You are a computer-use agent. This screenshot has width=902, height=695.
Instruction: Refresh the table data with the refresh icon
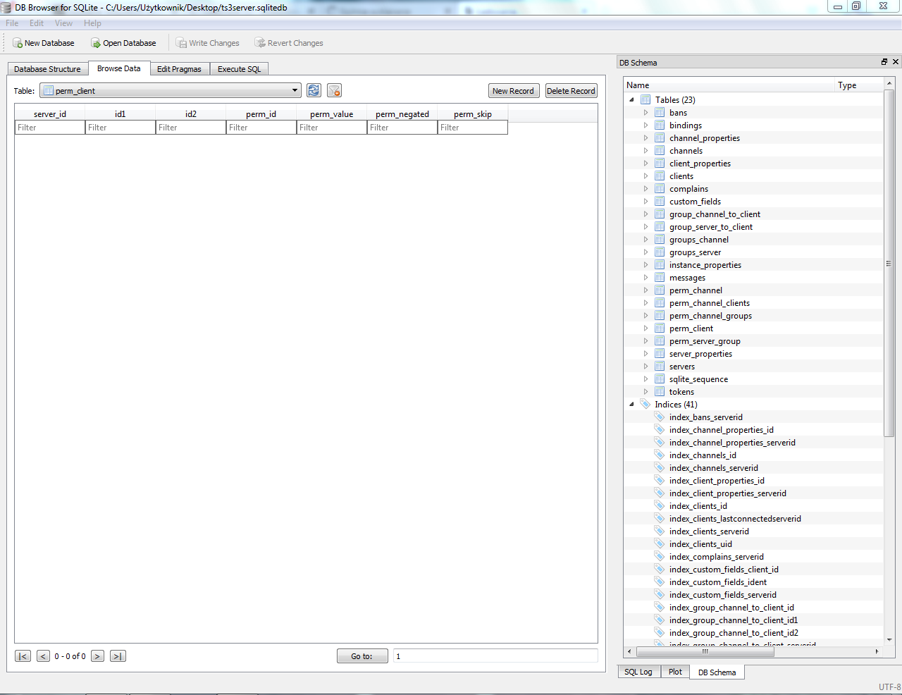point(314,90)
